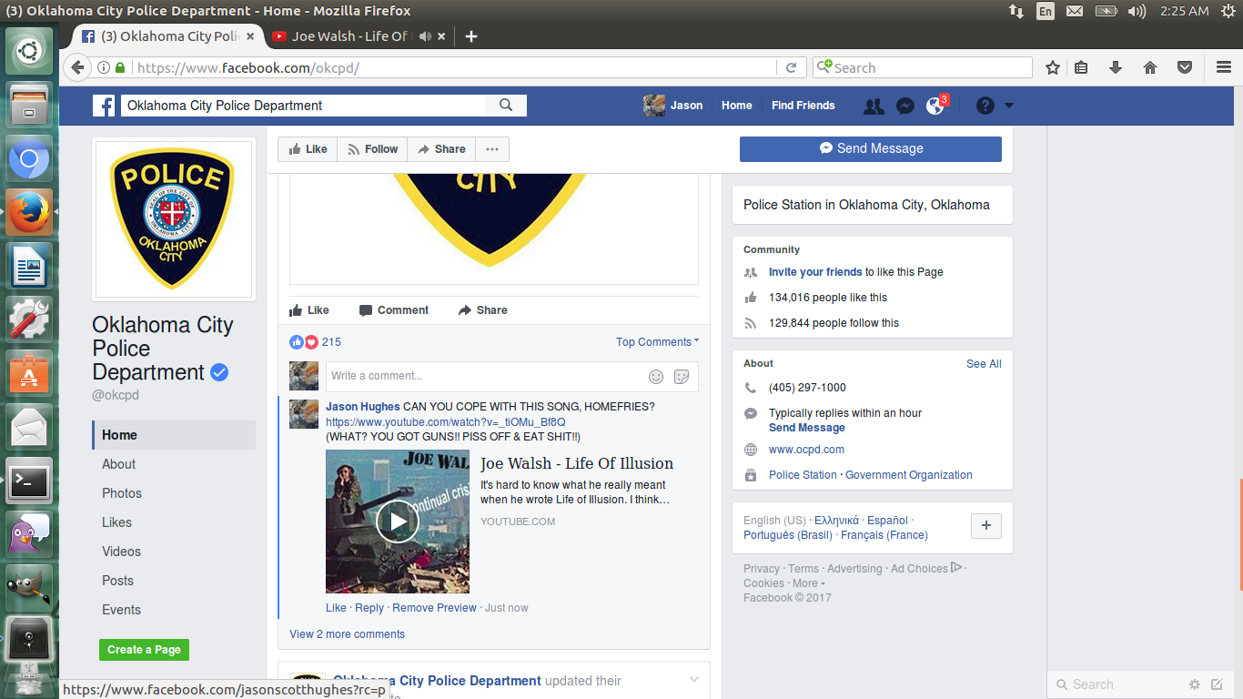Open the three-dots more options button

pos(492,149)
